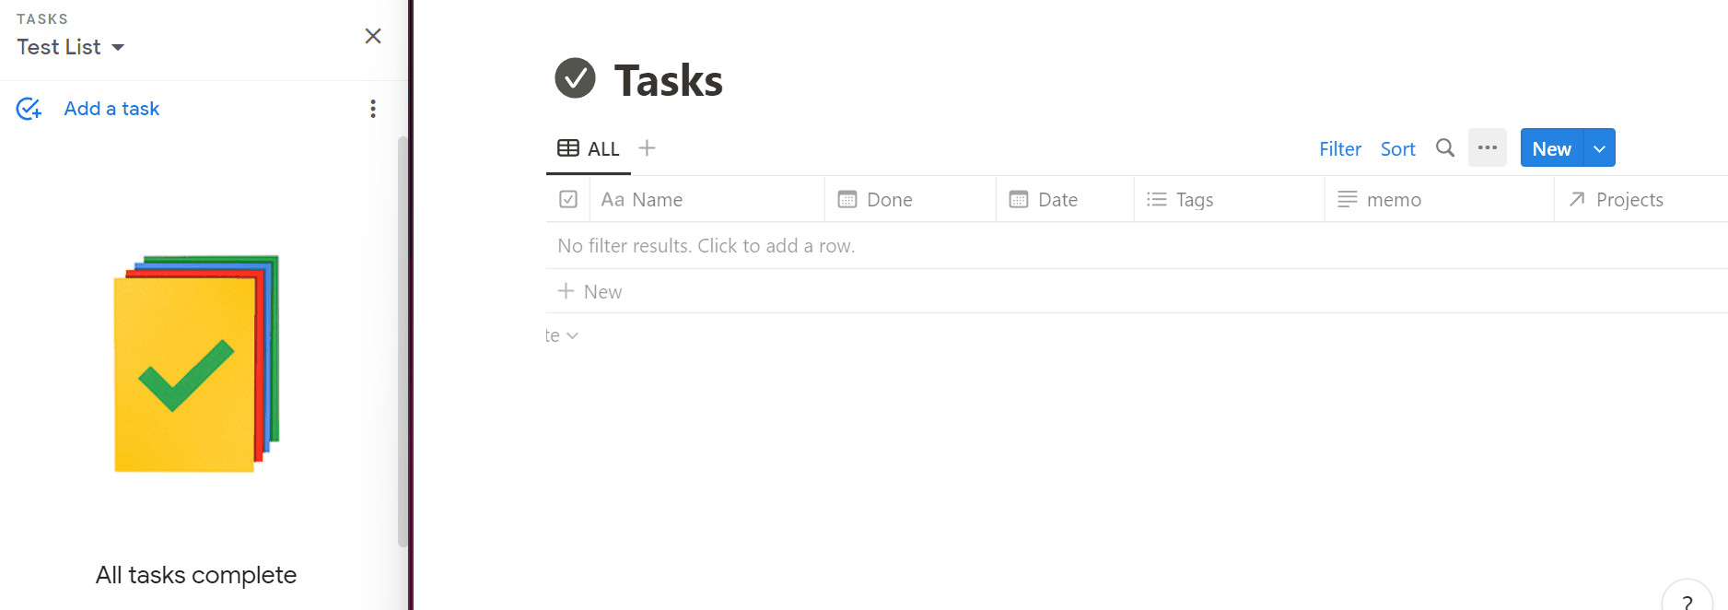1728x610 pixels.
Task: Select the ALL table view tab
Action: (x=589, y=148)
